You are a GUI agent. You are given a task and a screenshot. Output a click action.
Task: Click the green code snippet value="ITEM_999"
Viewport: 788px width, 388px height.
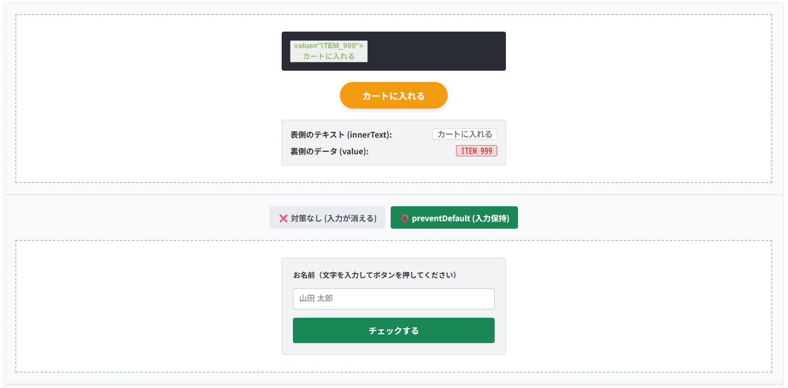pos(328,47)
